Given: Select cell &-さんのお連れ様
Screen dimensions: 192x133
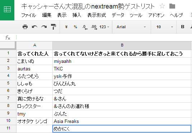Looking at the screenshot, I should (x=122, y=106).
